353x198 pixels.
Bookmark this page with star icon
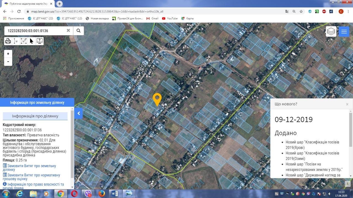301,12
